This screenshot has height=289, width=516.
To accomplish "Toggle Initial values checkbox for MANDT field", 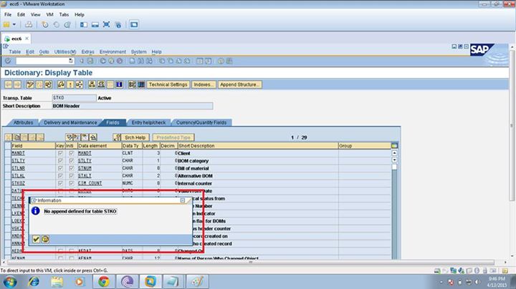I will [72, 153].
